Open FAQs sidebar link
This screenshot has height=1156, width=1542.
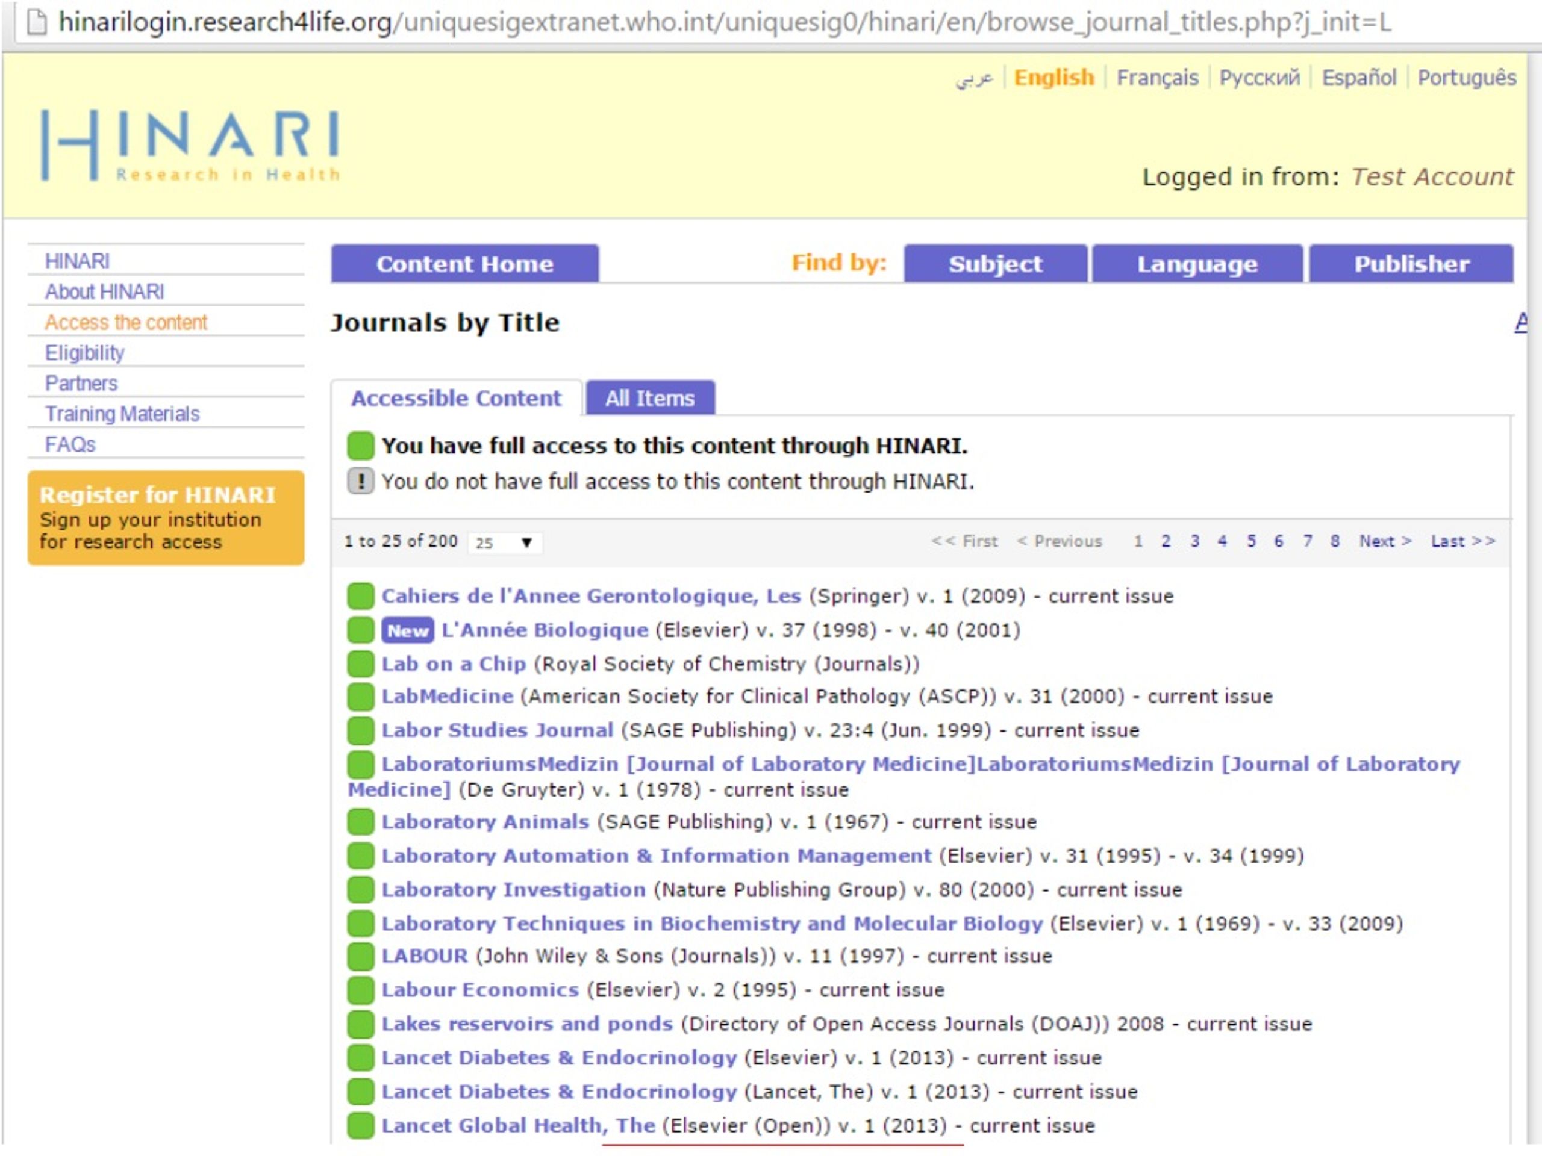(70, 444)
